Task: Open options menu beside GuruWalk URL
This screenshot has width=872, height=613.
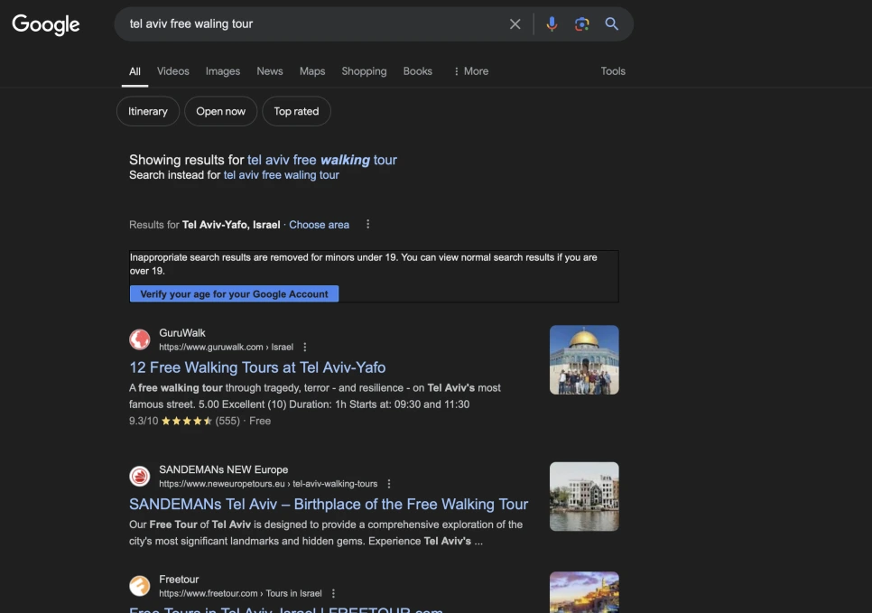Action: (x=305, y=347)
